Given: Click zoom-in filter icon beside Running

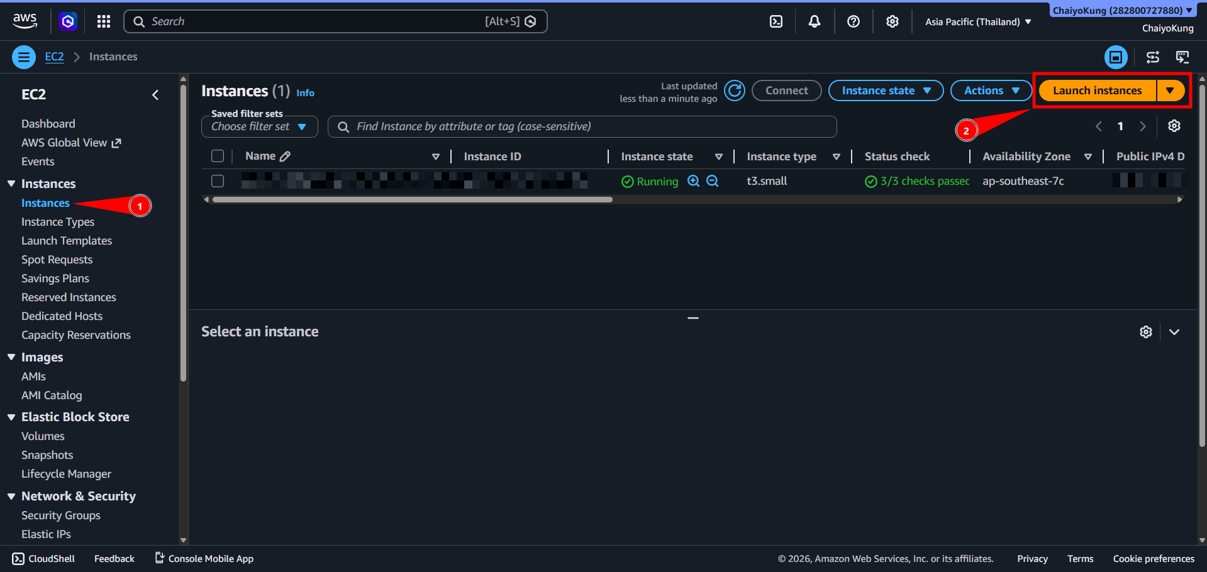Looking at the screenshot, I should point(694,181).
